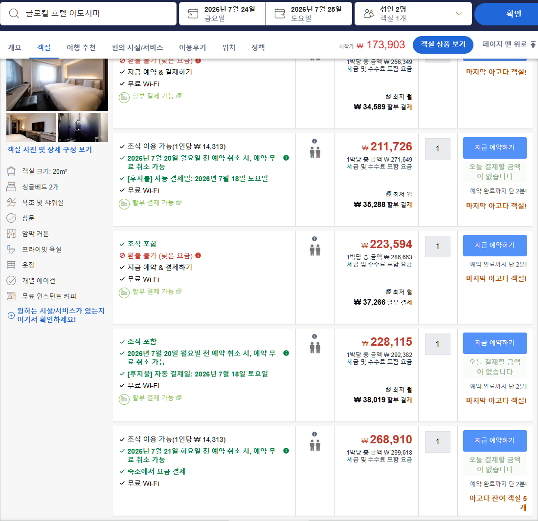The image size is (538, 521).
Task: Click the private bathroom toilet icon
Action: point(11,249)
